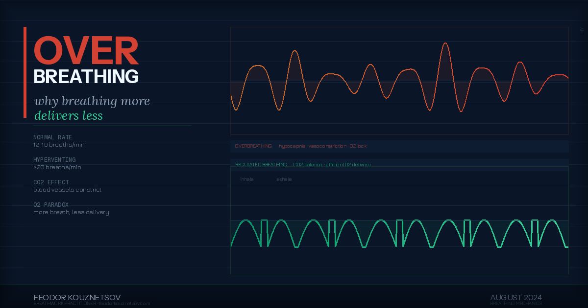Click 'blood vessels constrict' text

[x=68, y=190]
